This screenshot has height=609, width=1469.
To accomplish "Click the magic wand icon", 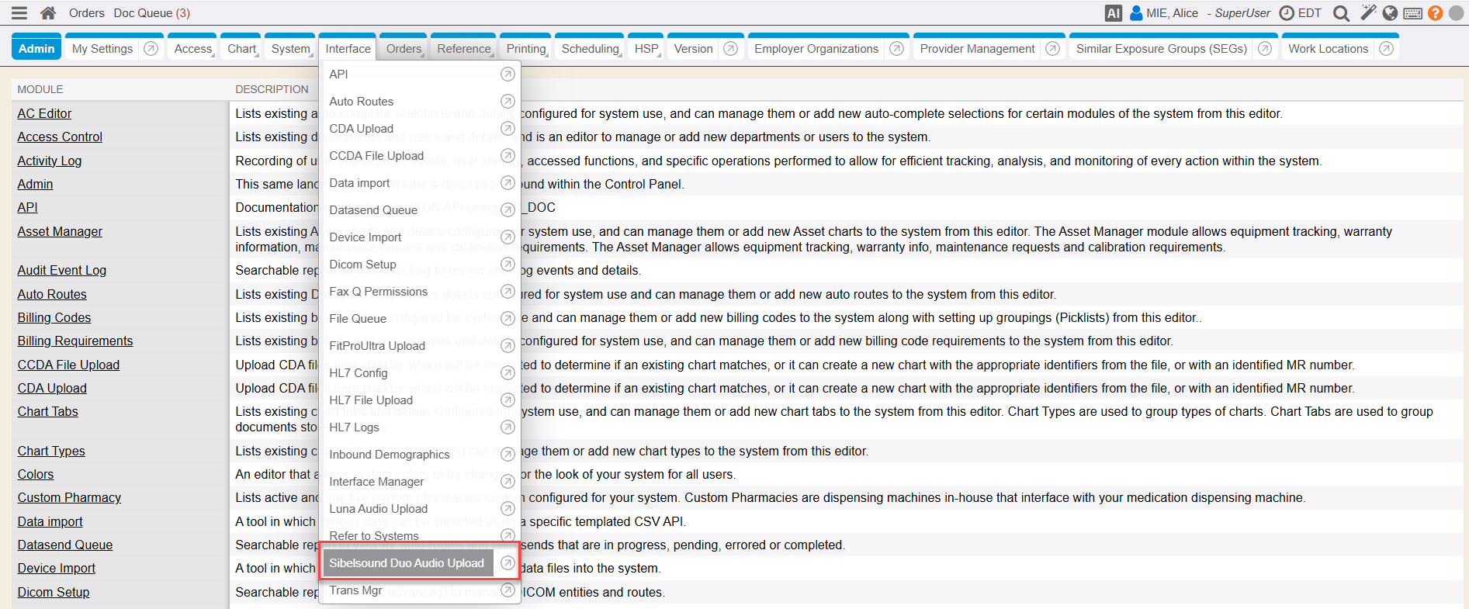I will click(x=1368, y=13).
